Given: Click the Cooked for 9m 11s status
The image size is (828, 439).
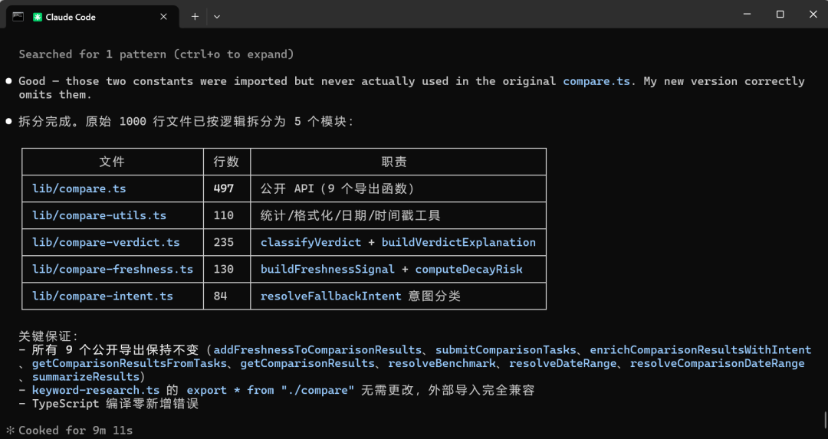Looking at the screenshot, I should pyautogui.click(x=75, y=431).
